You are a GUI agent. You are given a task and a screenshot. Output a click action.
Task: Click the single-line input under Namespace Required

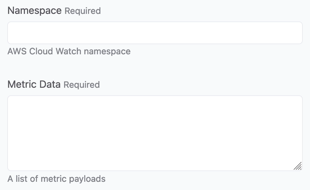point(155,33)
